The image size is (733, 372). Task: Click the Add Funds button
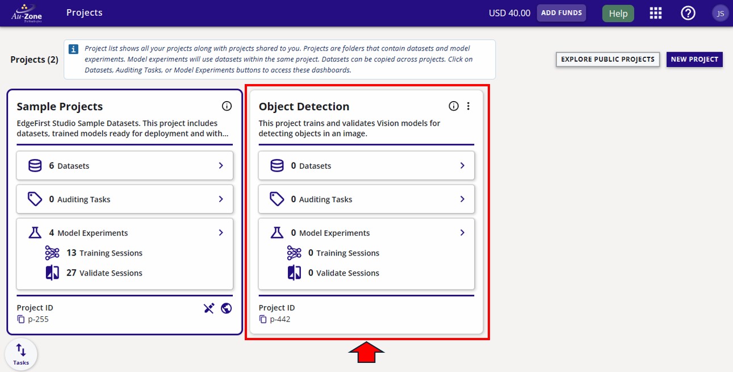tap(561, 13)
